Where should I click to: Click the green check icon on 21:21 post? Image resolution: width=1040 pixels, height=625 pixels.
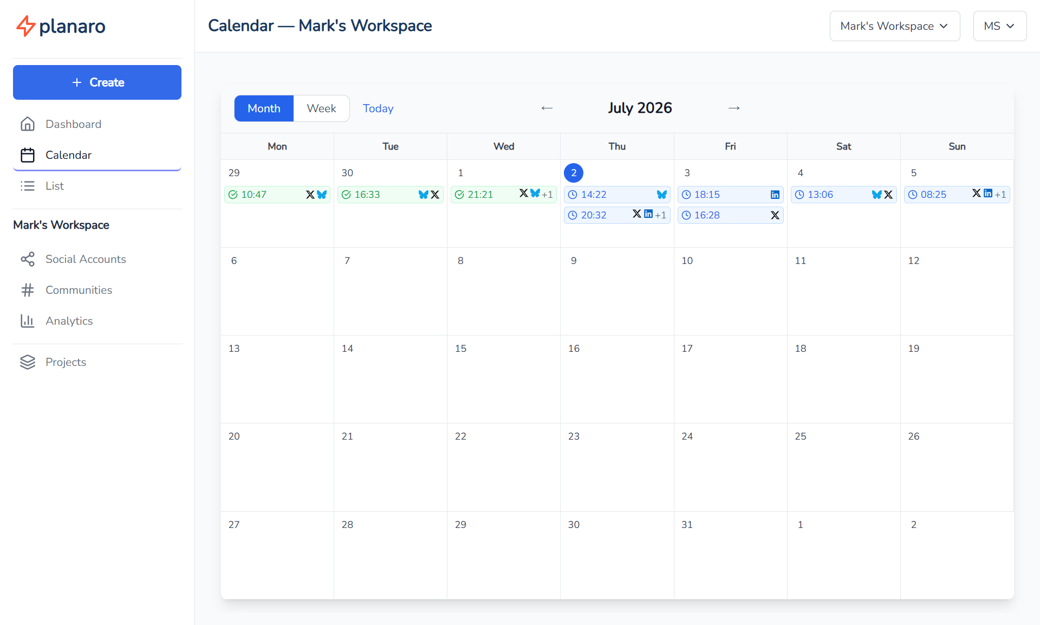point(459,195)
